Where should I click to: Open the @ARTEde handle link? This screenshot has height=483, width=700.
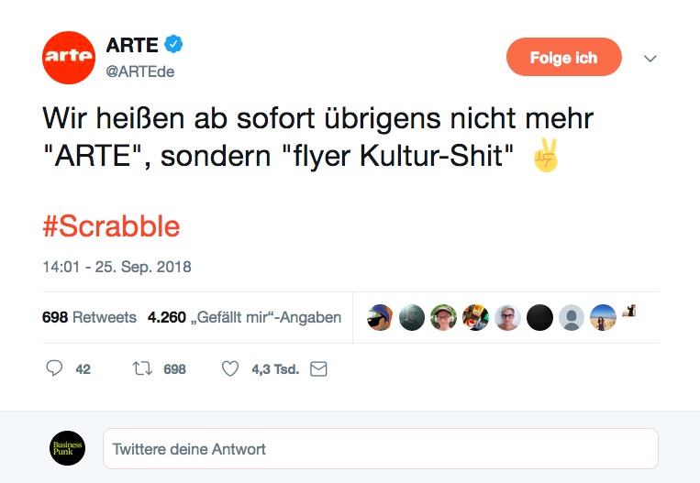(x=139, y=71)
